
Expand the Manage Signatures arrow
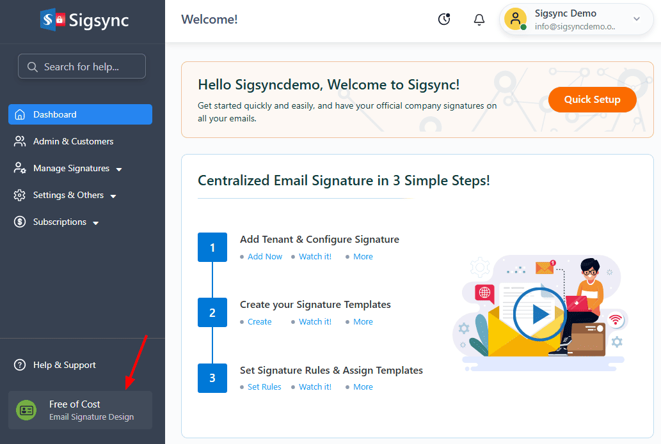tap(119, 169)
